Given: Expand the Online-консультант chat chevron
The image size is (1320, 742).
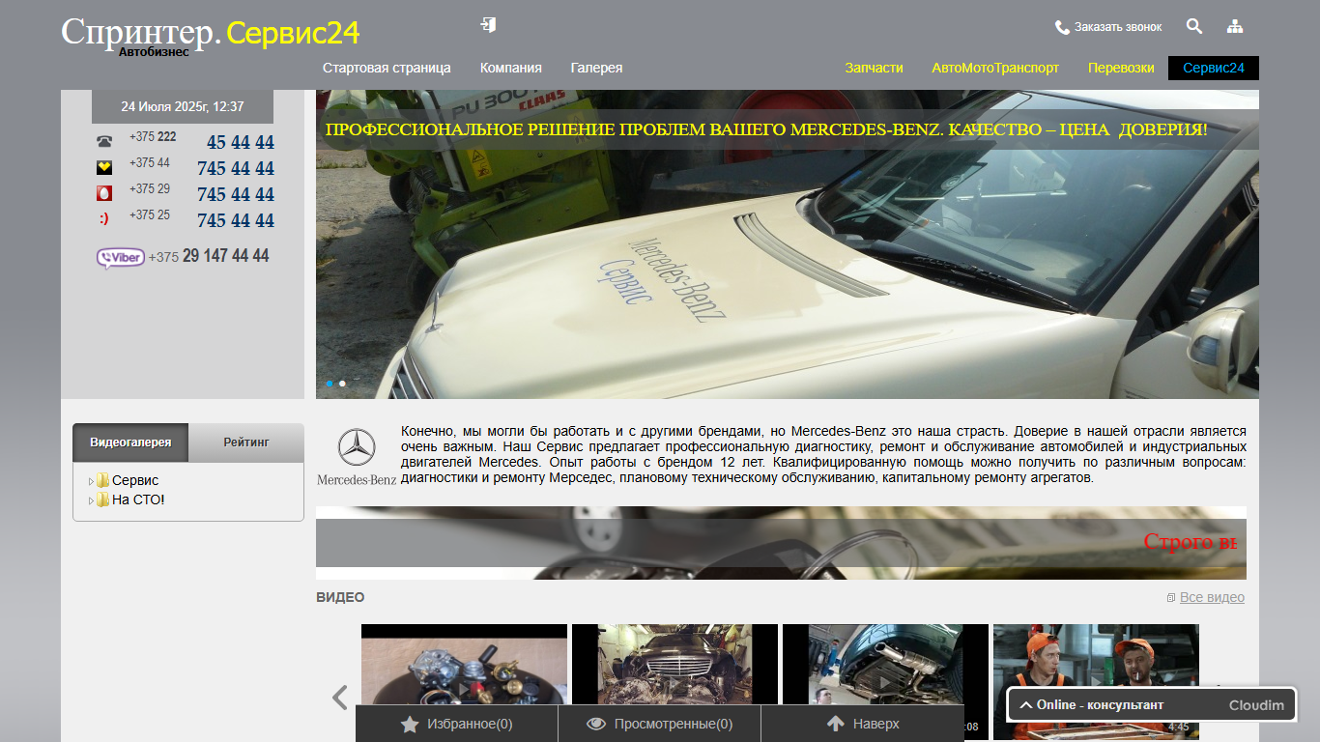Looking at the screenshot, I should click(x=1025, y=705).
